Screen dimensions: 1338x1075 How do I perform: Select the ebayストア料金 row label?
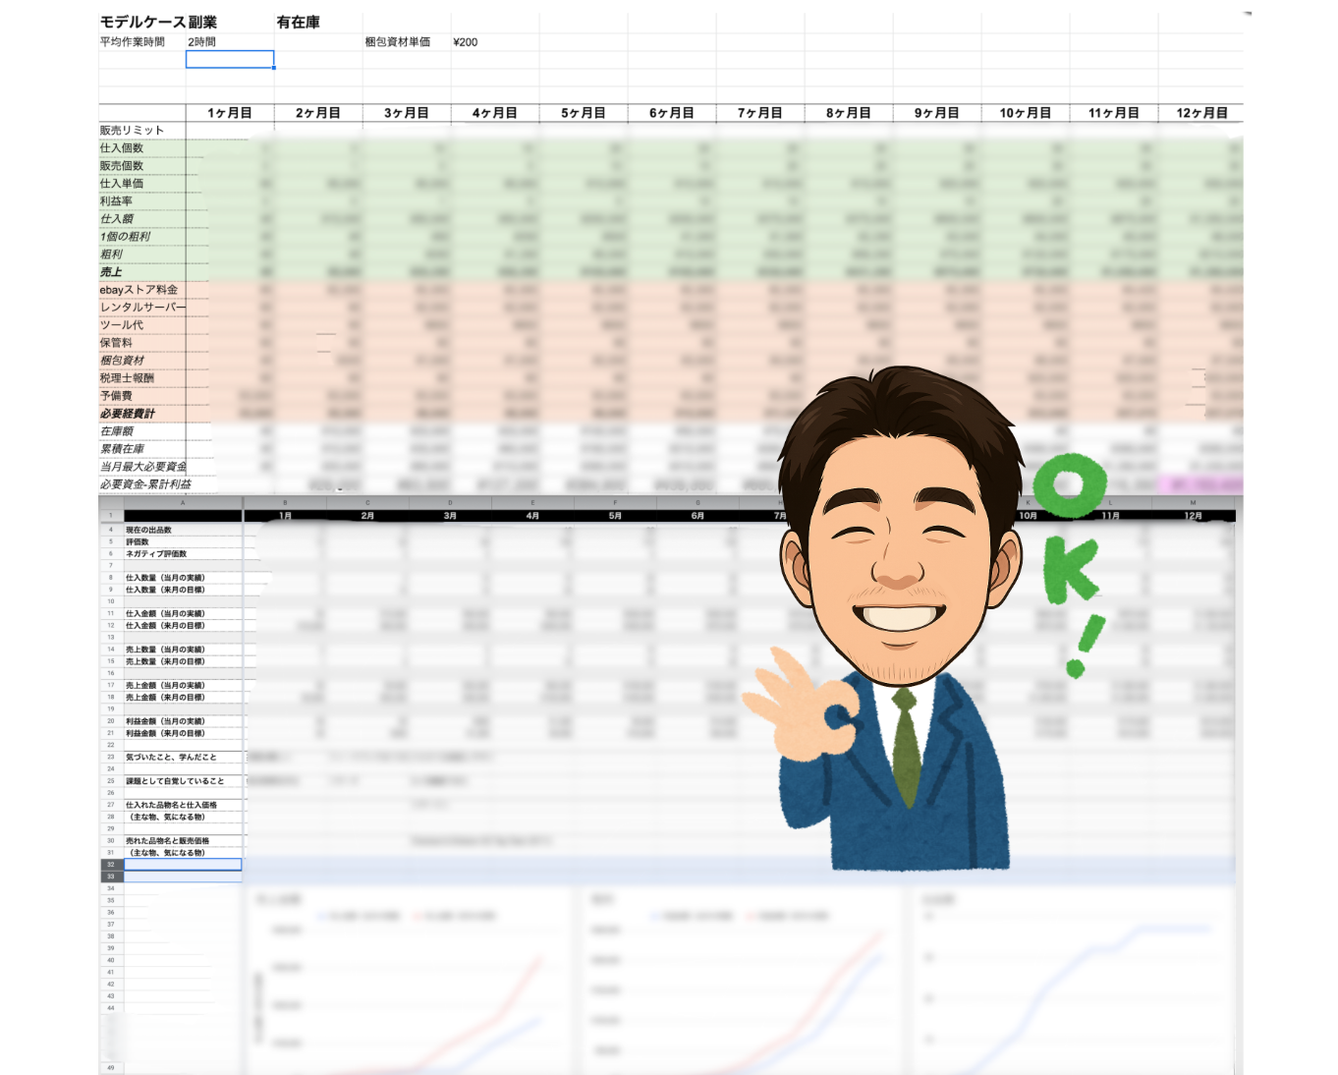point(139,290)
